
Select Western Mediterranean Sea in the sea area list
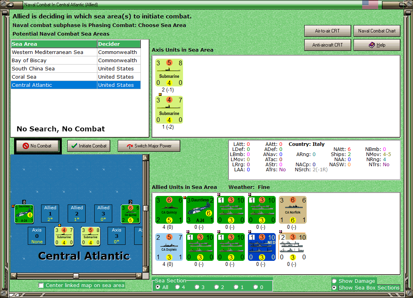pos(76,52)
